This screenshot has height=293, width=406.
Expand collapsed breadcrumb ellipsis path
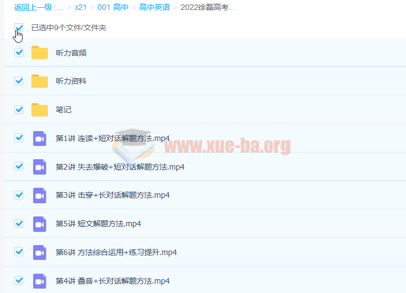tap(61, 8)
